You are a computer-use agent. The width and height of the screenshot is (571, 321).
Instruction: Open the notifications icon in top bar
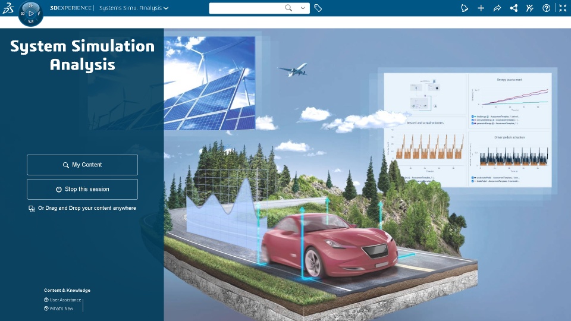click(x=465, y=8)
